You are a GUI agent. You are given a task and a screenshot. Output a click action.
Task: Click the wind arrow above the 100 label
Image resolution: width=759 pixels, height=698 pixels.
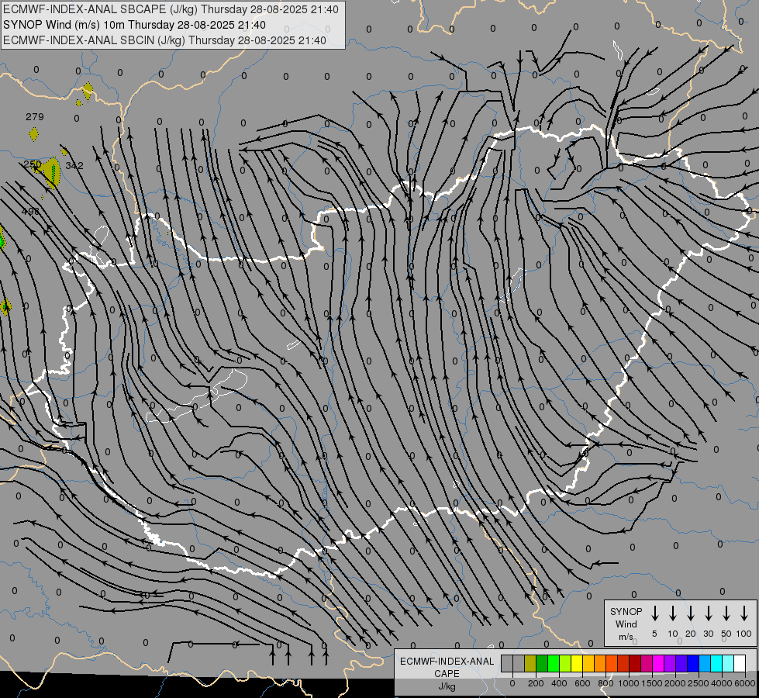tap(744, 613)
